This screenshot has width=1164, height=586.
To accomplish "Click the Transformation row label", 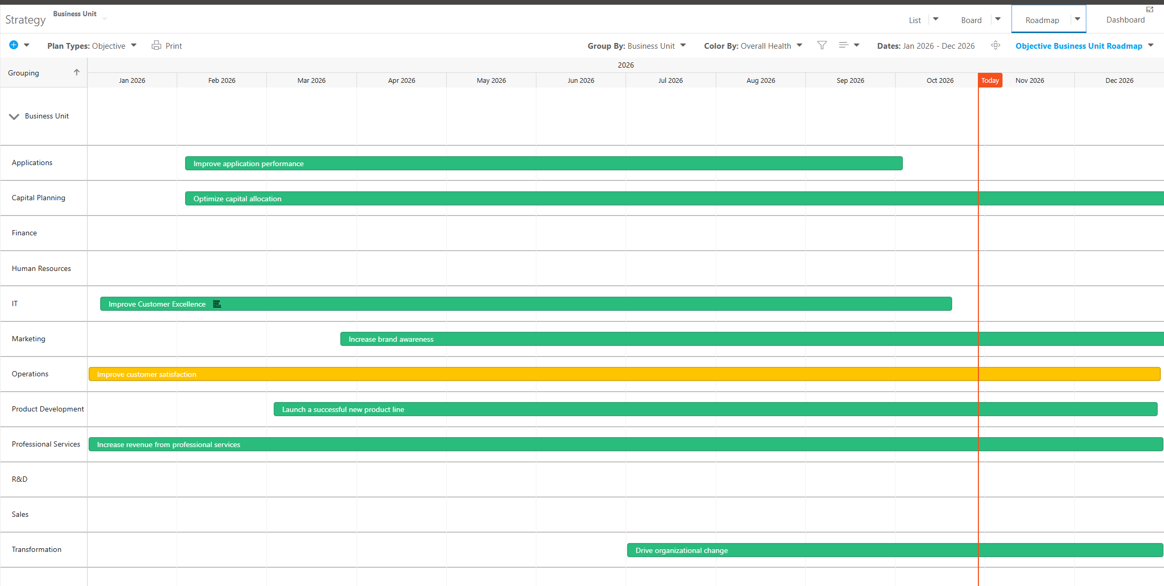I will 36,549.
